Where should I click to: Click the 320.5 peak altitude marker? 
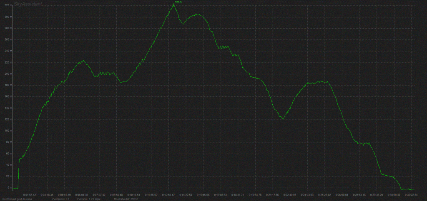pos(173,5)
